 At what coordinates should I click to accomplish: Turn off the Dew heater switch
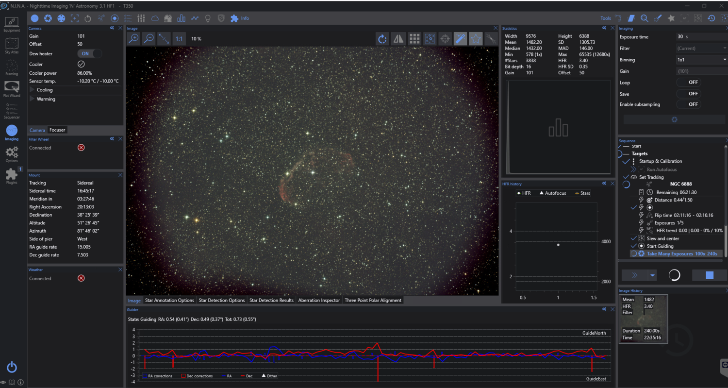[90, 54]
